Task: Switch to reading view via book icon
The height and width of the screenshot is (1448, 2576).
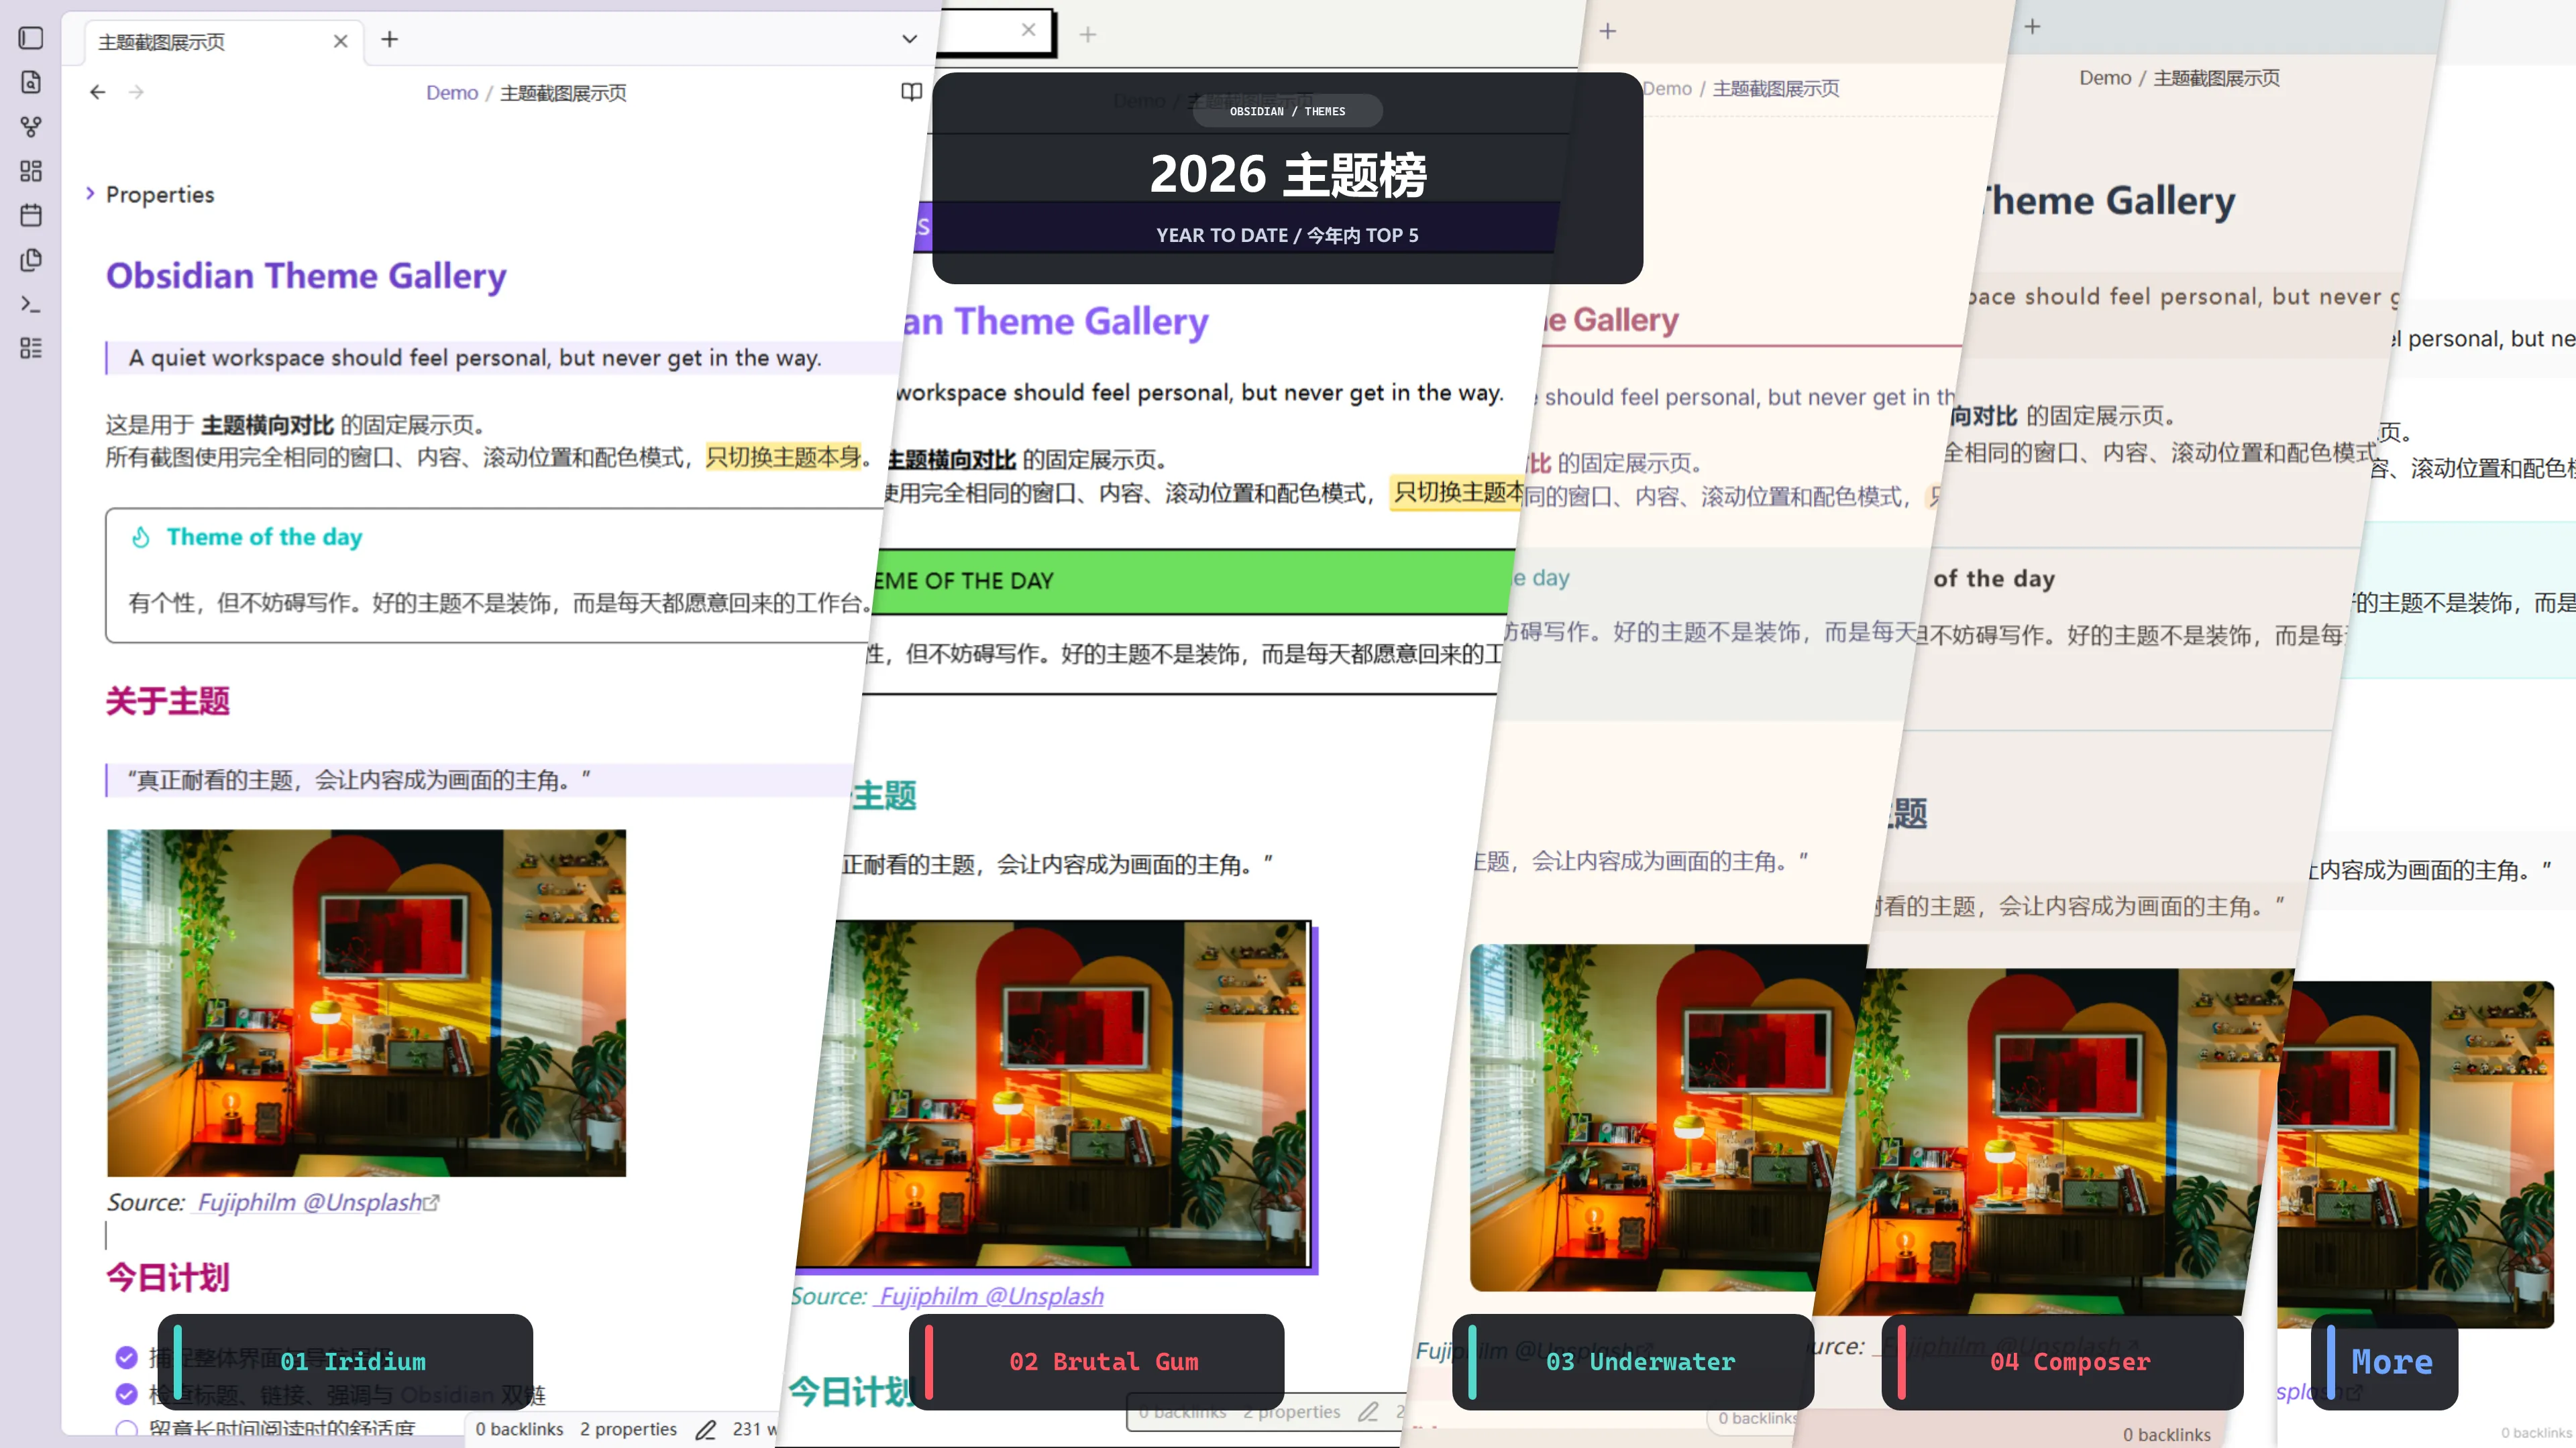Action: tap(910, 92)
